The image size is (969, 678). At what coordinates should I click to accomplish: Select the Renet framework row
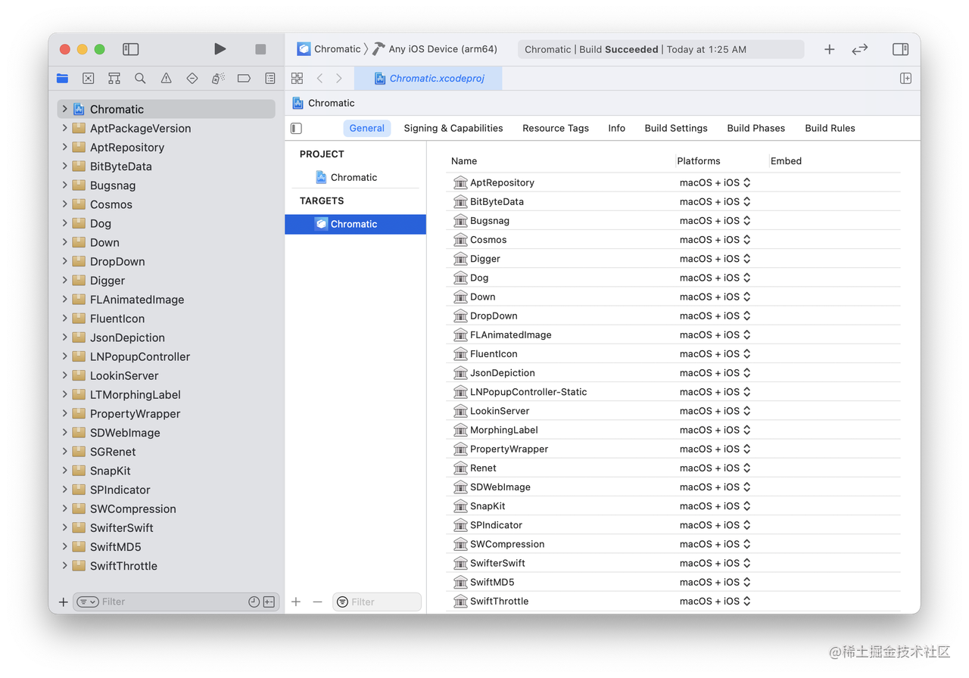(x=673, y=468)
